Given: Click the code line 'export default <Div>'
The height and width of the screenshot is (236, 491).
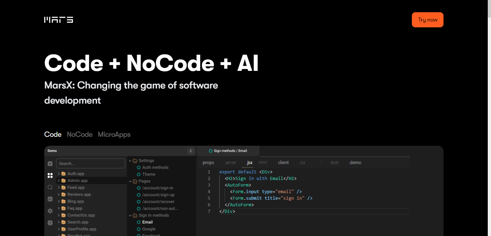Looking at the screenshot, I should (246, 172).
